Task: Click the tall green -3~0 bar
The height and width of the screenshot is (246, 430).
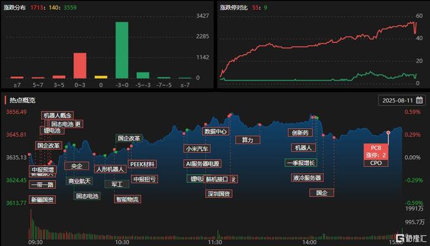Action: [122, 50]
